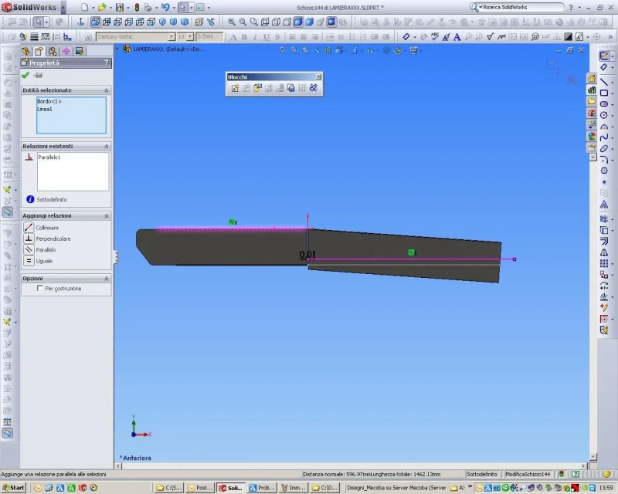Toggle the Select arrow tool in top toolbar
Screen dimensions: 618x494
coord(182,7)
